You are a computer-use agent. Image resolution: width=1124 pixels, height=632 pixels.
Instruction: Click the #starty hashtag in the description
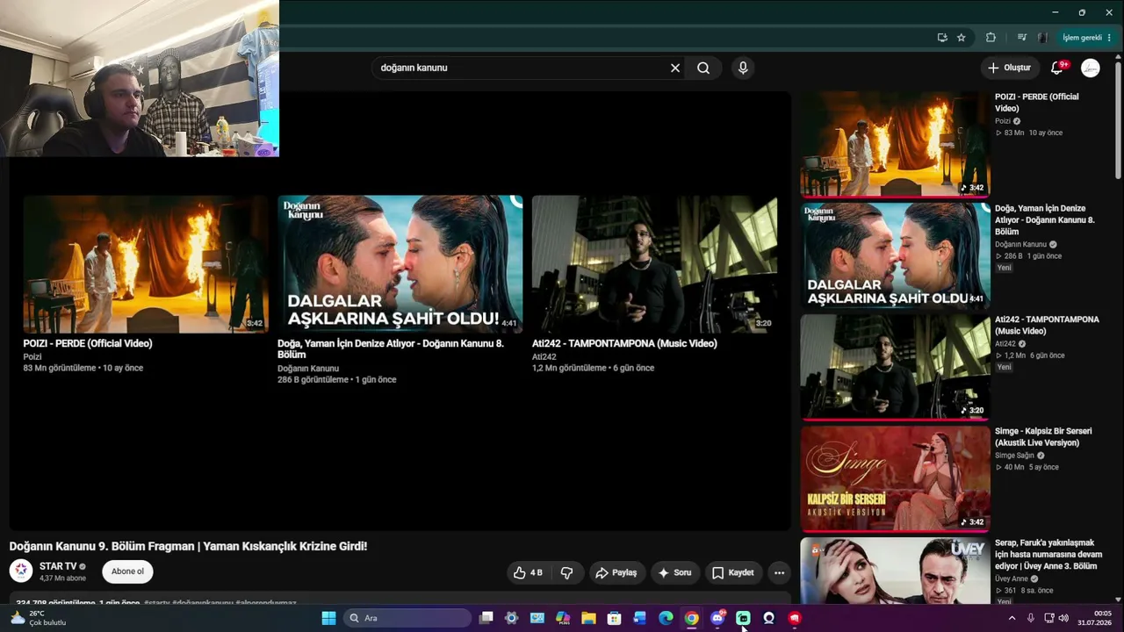tap(156, 603)
